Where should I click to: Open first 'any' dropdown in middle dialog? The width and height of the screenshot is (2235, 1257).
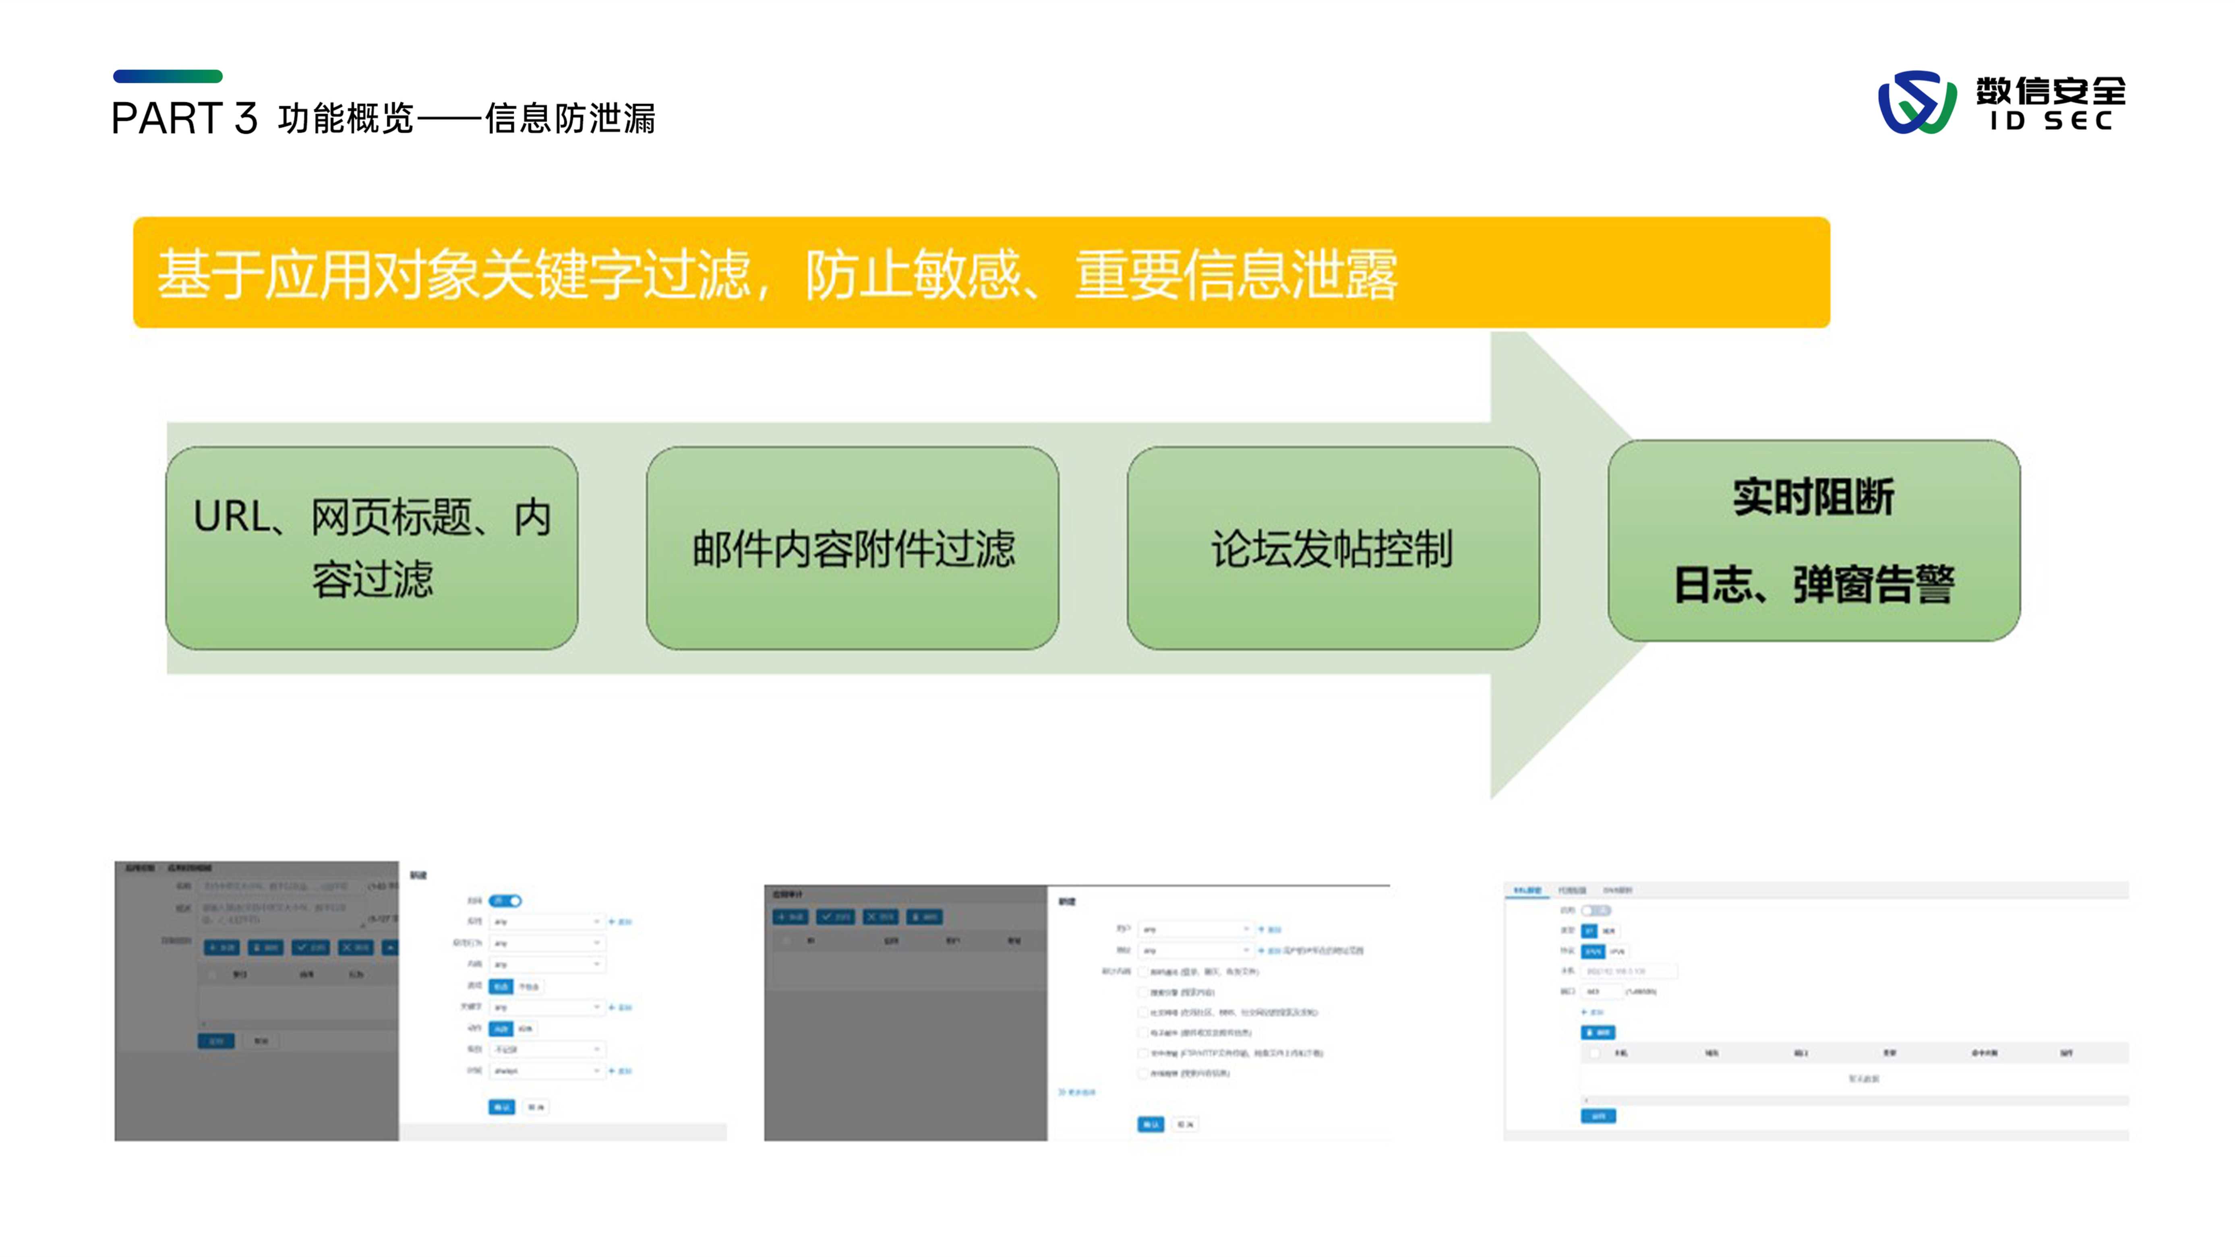click(1196, 929)
